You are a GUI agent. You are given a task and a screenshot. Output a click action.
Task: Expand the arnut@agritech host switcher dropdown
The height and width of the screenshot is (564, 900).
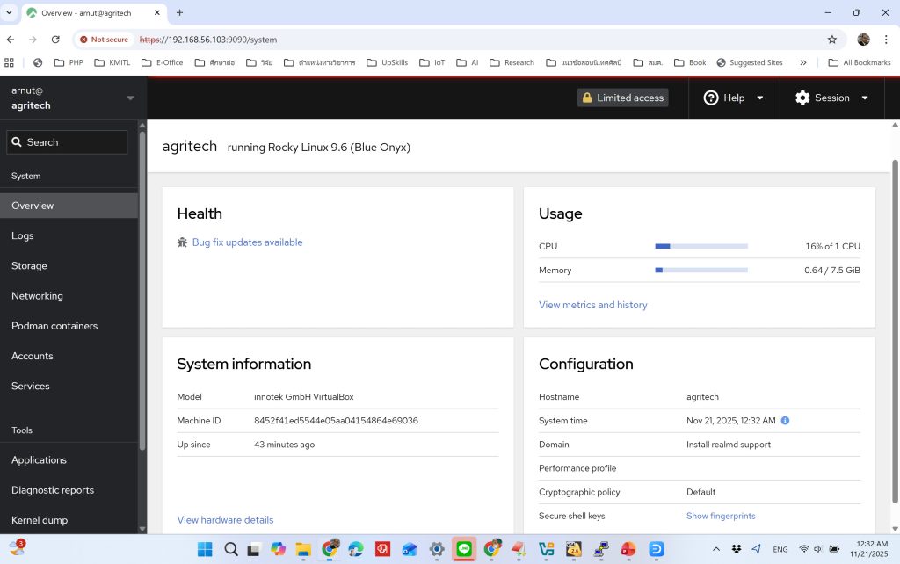(x=130, y=98)
